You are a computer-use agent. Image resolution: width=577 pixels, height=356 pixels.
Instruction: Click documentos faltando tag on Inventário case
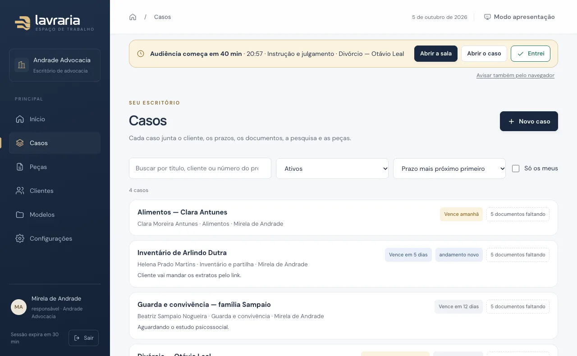[x=518, y=255]
